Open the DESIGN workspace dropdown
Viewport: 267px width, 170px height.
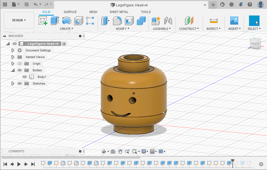point(19,20)
